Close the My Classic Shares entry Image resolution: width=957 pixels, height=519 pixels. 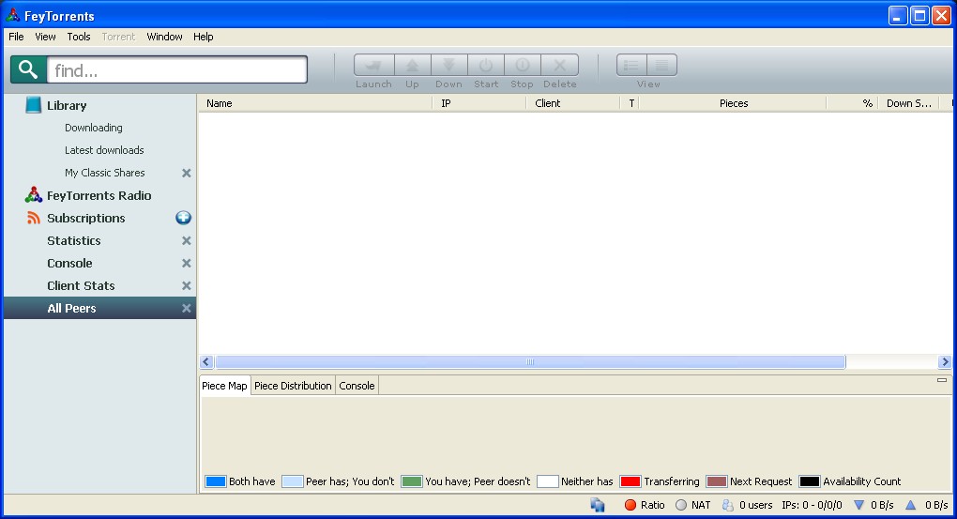(186, 173)
